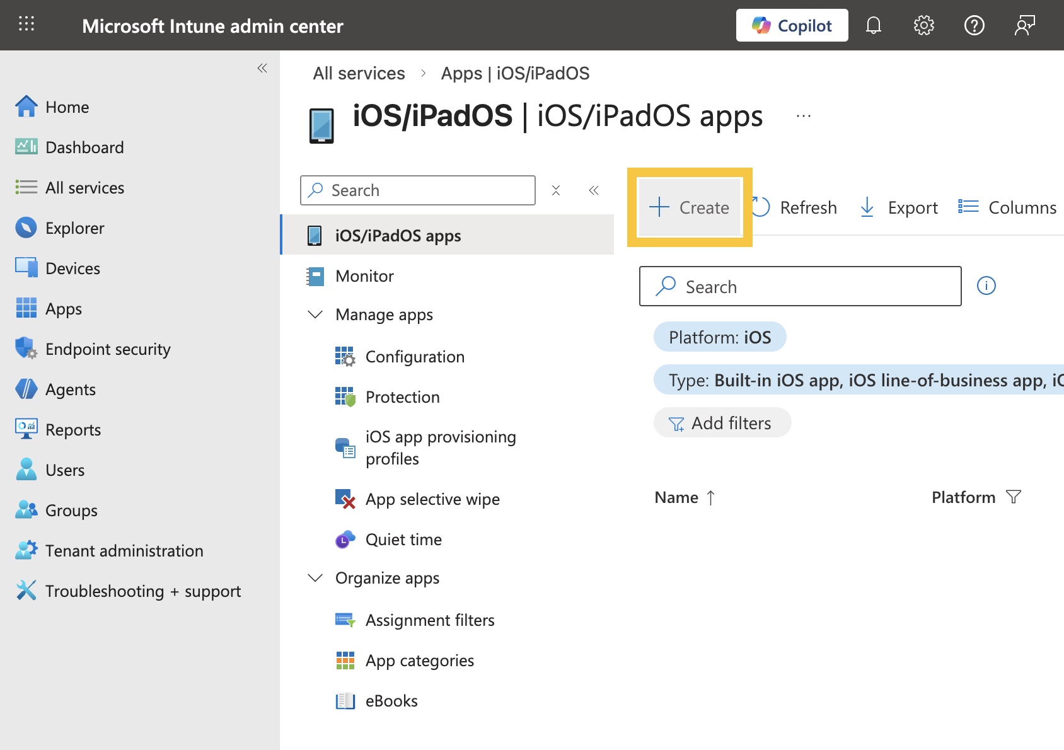The width and height of the screenshot is (1064, 750).
Task: Open the settings gear icon
Action: pyautogui.click(x=923, y=25)
